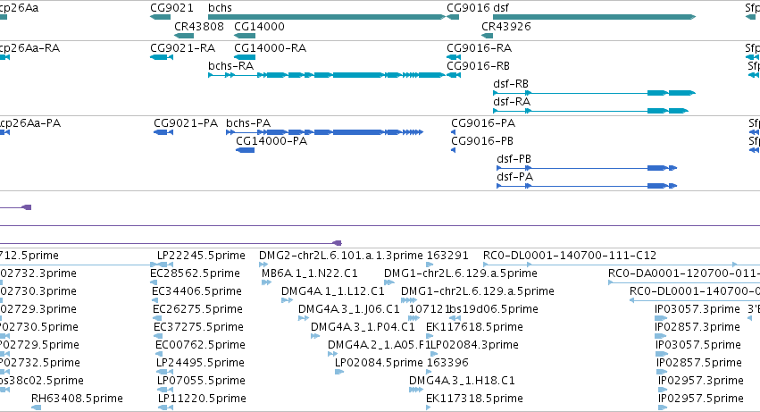The image size is (760, 412).
Task: Click EST IP02957.5prime
Action: [x=701, y=399]
